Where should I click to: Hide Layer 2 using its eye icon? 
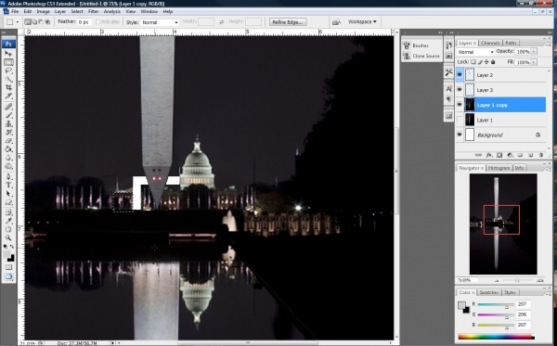(x=460, y=75)
